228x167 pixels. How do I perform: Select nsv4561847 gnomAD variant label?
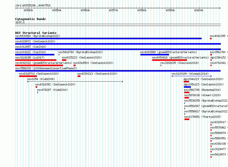(206, 106)
